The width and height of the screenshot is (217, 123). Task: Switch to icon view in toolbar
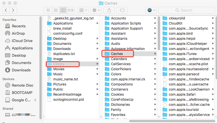click(x=48, y=10)
